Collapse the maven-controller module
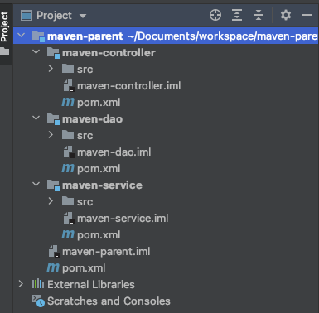 36,51
